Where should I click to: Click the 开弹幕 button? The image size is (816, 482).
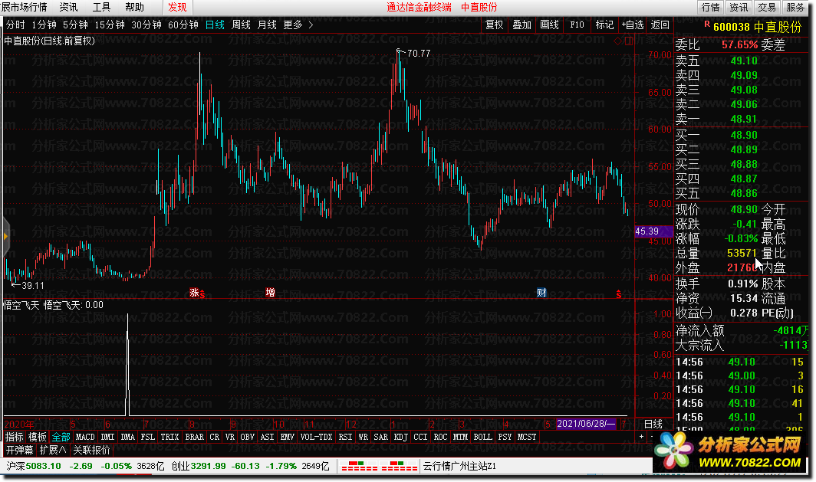[x=19, y=450]
